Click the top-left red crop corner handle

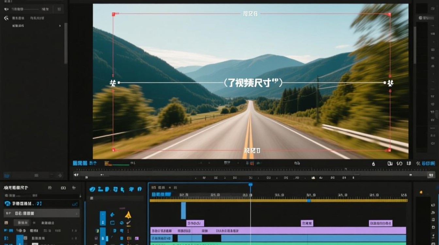(x=113, y=14)
